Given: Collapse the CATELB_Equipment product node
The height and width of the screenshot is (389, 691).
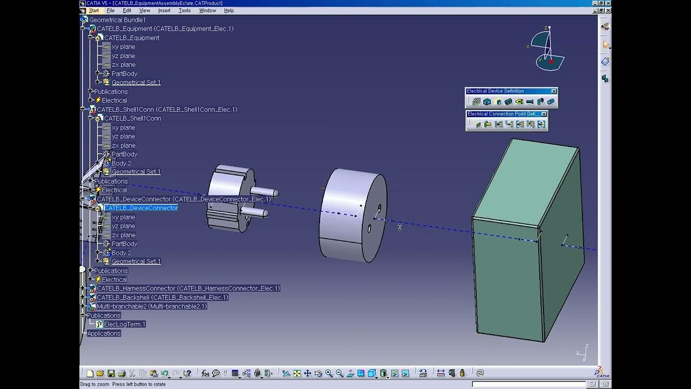Looking at the screenshot, I should click(x=83, y=29).
